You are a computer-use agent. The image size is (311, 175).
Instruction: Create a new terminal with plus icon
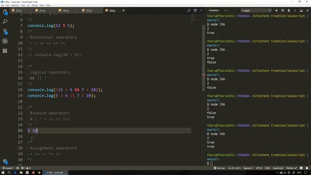[x=276, y=11]
